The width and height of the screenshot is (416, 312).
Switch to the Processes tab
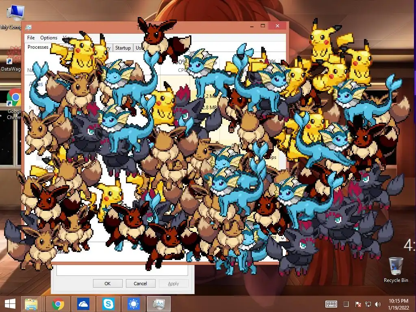coord(38,47)
